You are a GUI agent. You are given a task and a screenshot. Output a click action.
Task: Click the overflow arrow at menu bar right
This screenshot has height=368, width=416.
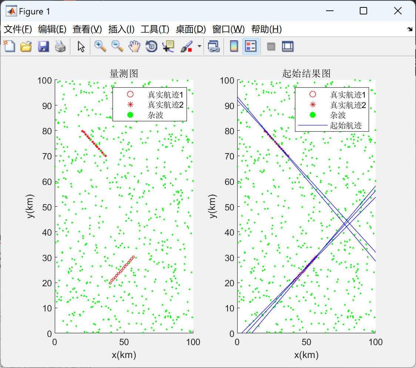pos(409,29)
